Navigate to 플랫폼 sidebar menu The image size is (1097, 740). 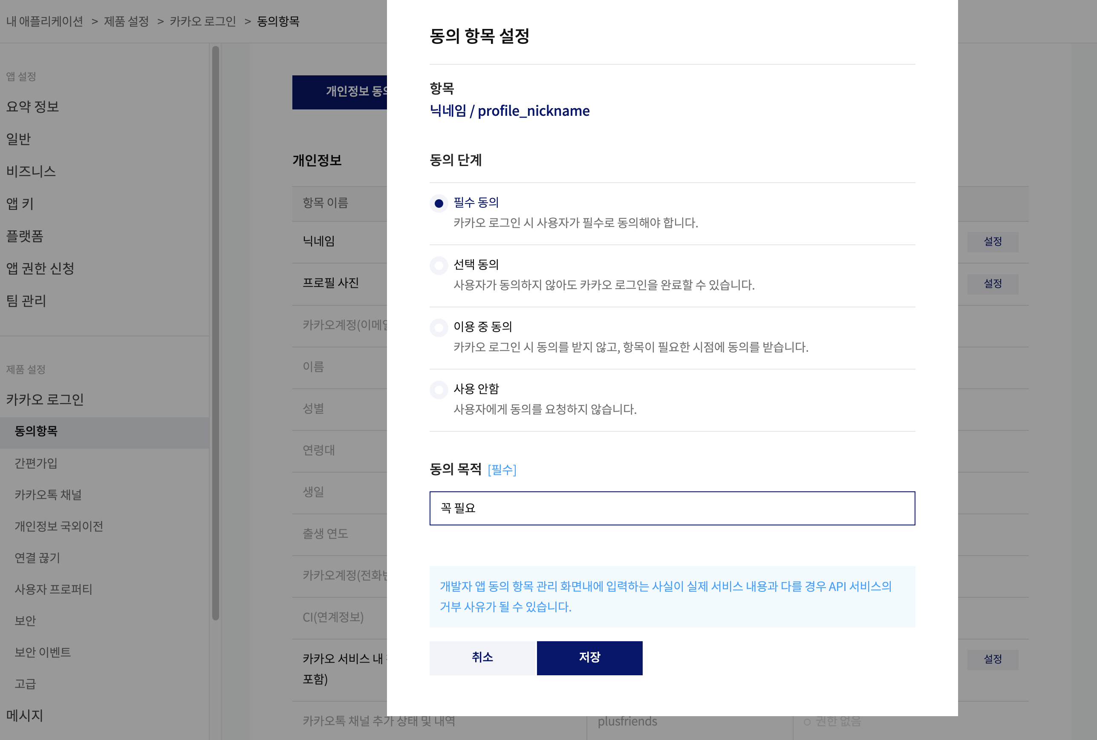pyautogui.click(x=25, y=236)
